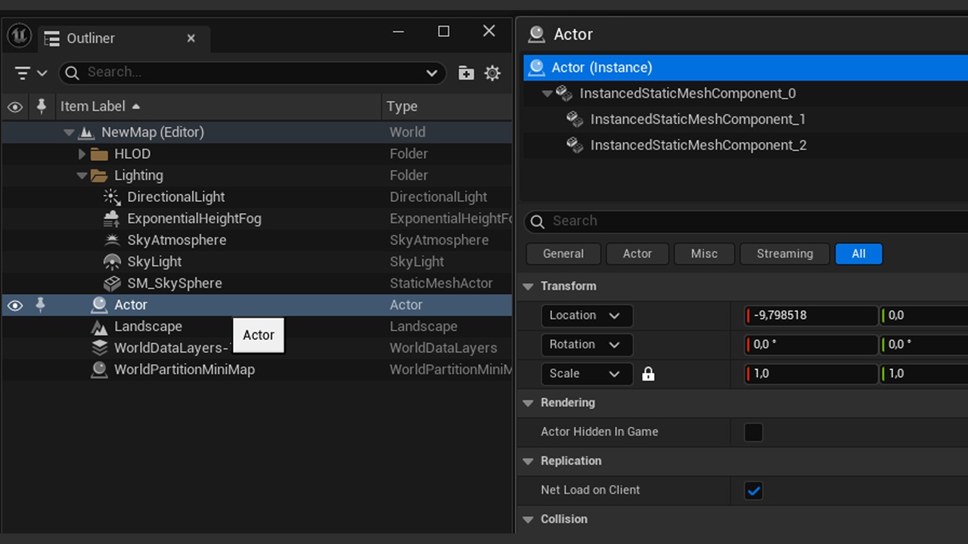
Task: Click the NewMap world icon
Action: [86, 132]
